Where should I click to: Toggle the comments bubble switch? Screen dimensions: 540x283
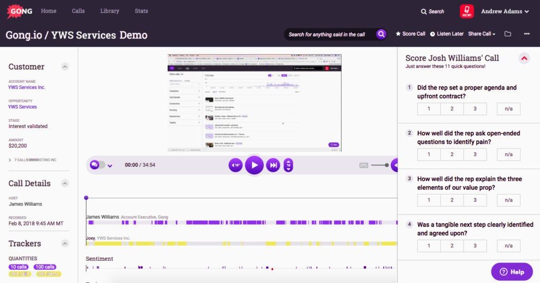click(97, 165)
